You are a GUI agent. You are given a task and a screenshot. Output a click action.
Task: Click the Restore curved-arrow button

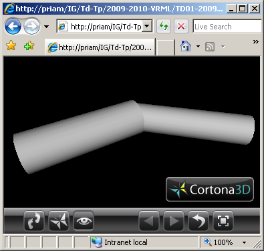[199, 221]
